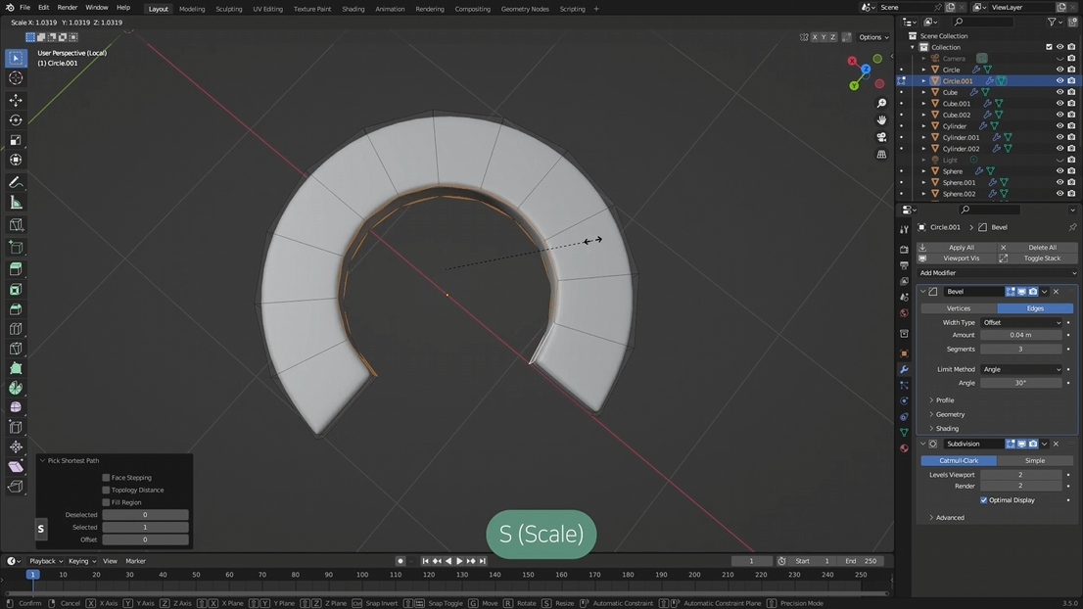The height and width of the screenshot is (609, 1083).
Task: Switch to the Shading workspace tab
Action: pos(353,9)
